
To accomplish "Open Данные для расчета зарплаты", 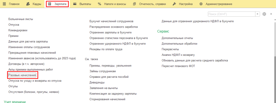I will click(28, 42).
